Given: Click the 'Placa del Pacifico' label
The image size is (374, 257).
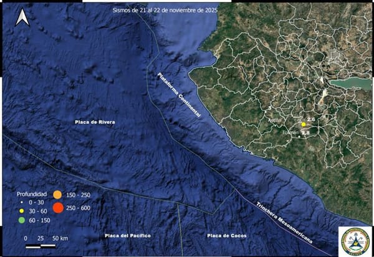Looking at the screenshot, I should click(128, 236).
